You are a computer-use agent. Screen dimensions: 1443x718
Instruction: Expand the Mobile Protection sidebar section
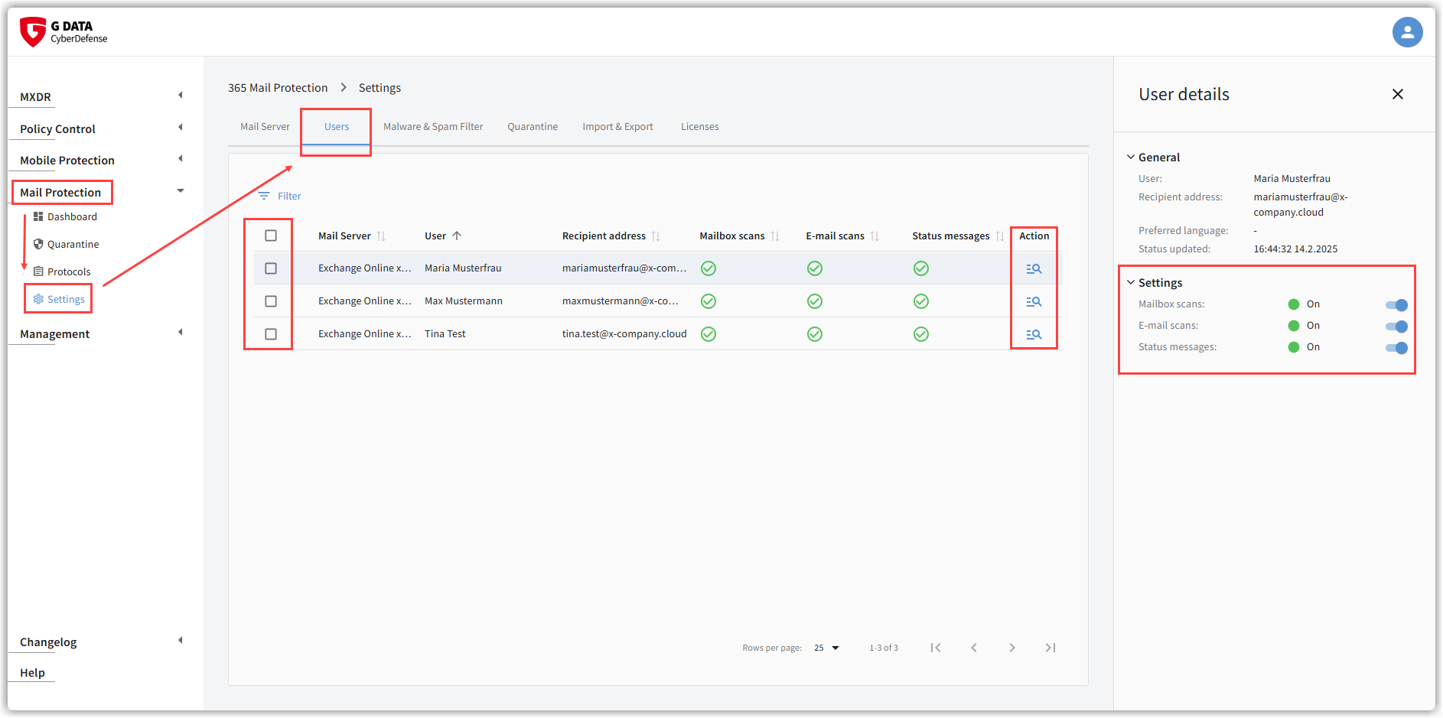click(181, 159)
